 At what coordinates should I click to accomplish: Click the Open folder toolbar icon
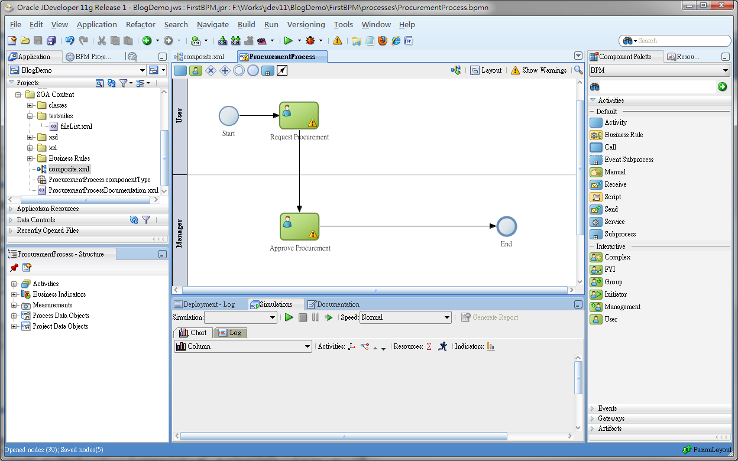click(25, 41)
